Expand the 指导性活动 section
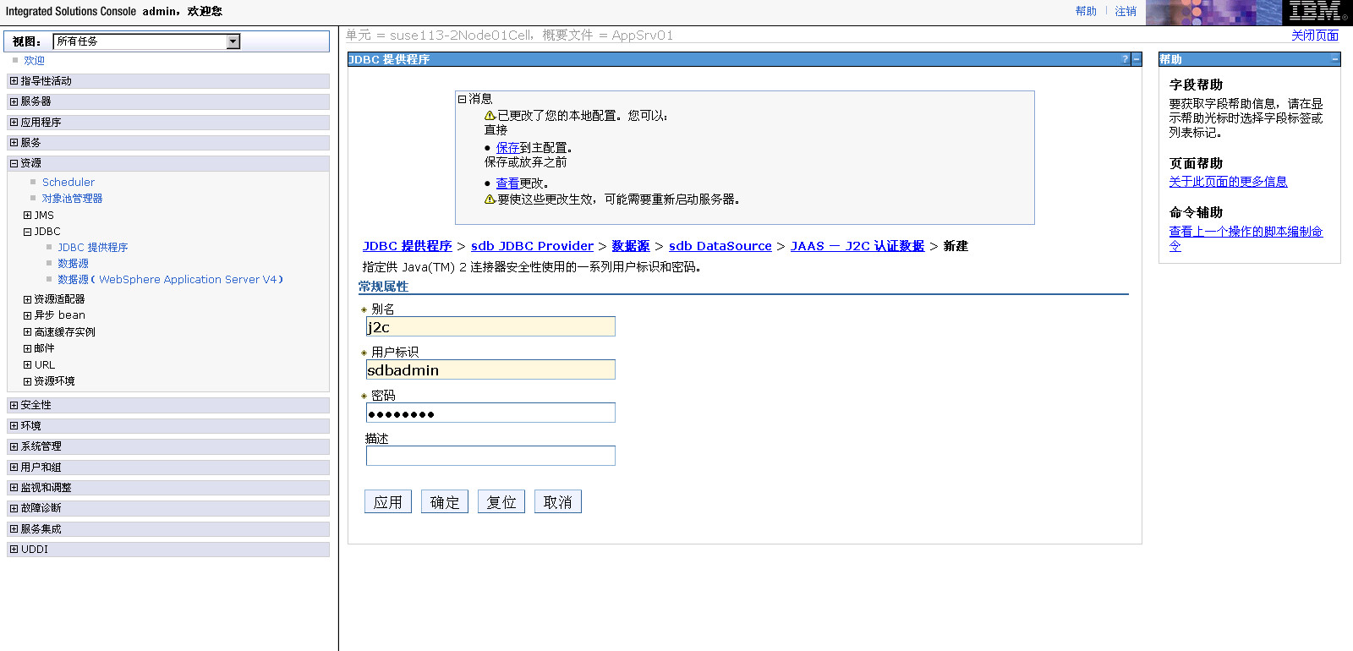This screenshot has width=1353, height=651. click(14, 81)
